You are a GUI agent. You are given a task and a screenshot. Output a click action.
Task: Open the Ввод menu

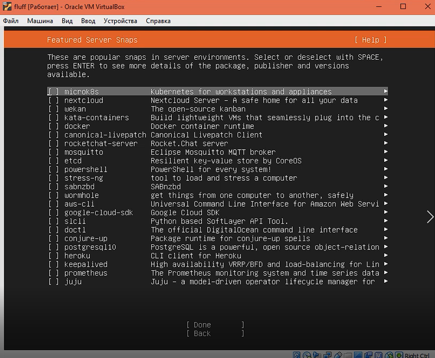pyautogui.click(x=88, y=21)
